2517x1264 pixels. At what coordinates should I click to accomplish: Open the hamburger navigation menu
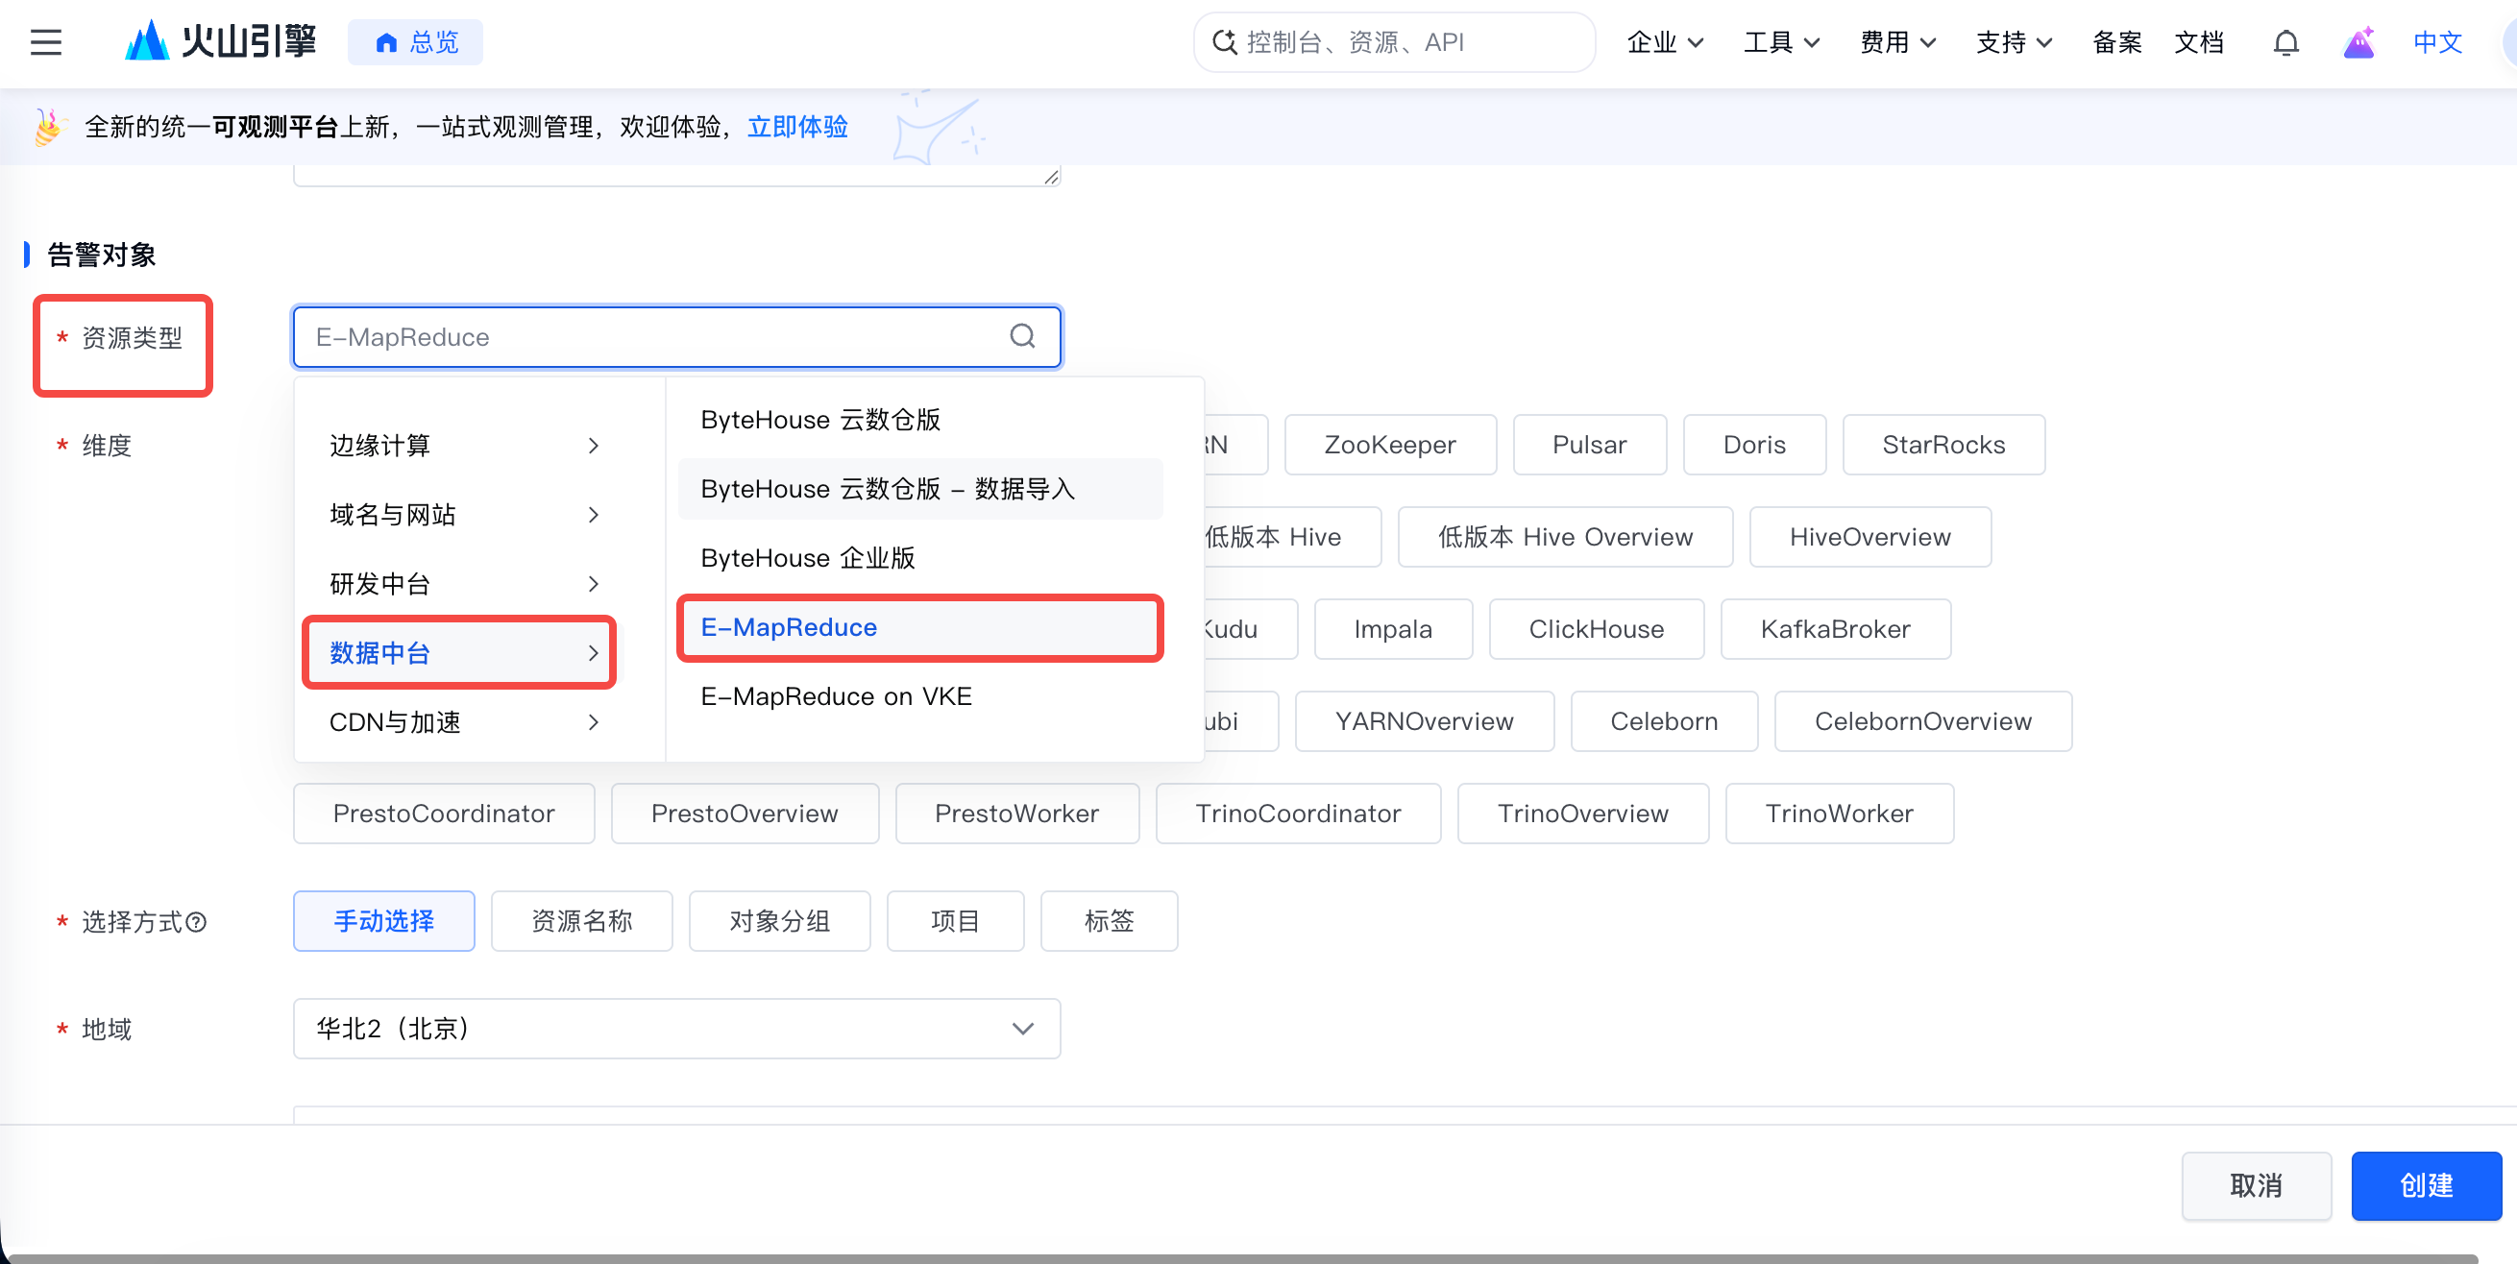pyautogui.click(x=46, y=42)
